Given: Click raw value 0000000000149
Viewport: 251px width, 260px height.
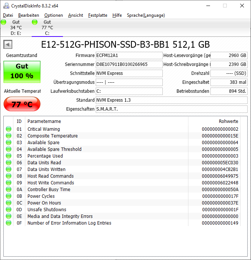Looking at the screenshot, I should pos(220,223).
